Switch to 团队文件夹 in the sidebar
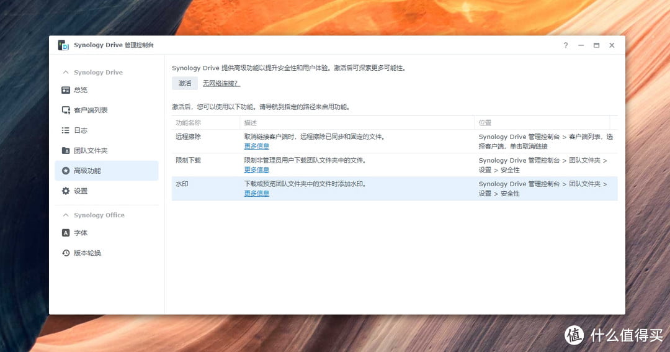Viewport: 670px width, 352px height. click(x=107, y=150)
